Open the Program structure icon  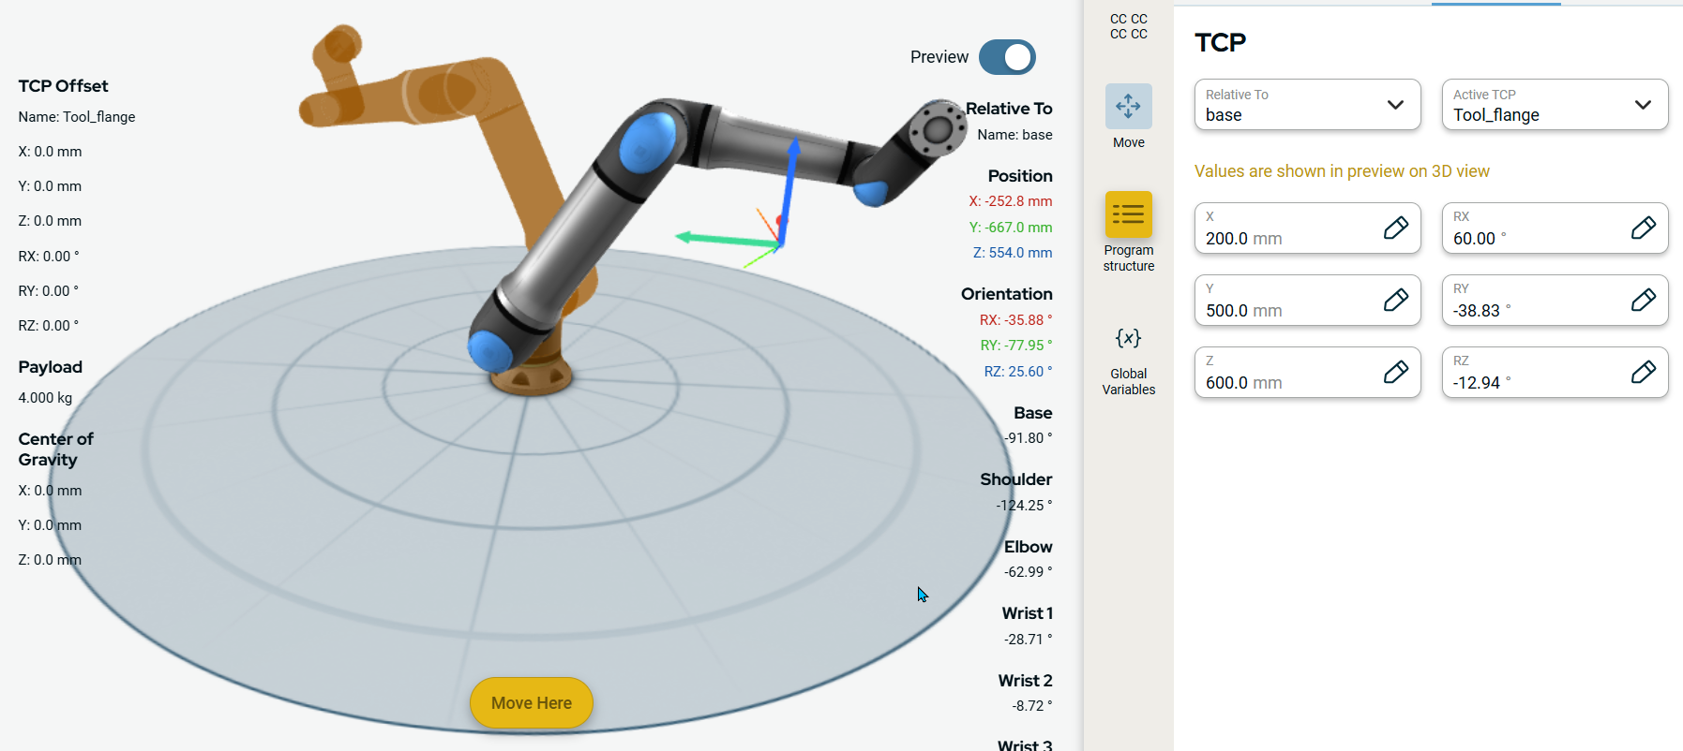(1128, 214)
